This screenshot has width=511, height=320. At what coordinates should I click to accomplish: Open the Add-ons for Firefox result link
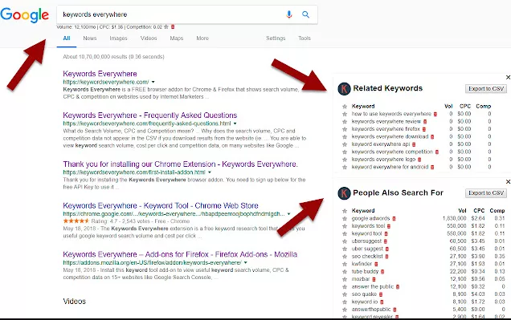180,254
